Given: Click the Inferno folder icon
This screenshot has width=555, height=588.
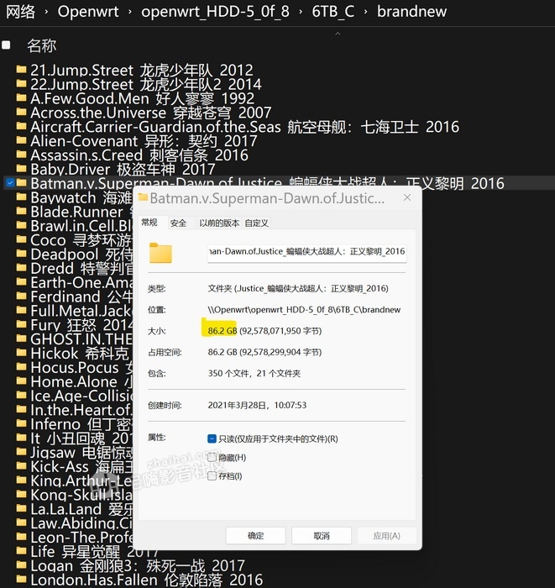Looking at the screenshot, I should coord(21,423).
